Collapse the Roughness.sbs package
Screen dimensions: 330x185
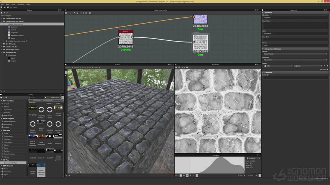[x=1, y=52]
